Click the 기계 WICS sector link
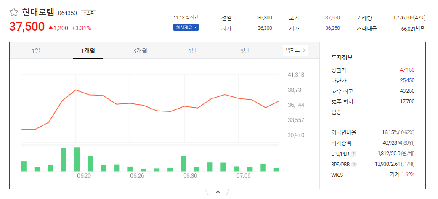 [x=394, y=175]
